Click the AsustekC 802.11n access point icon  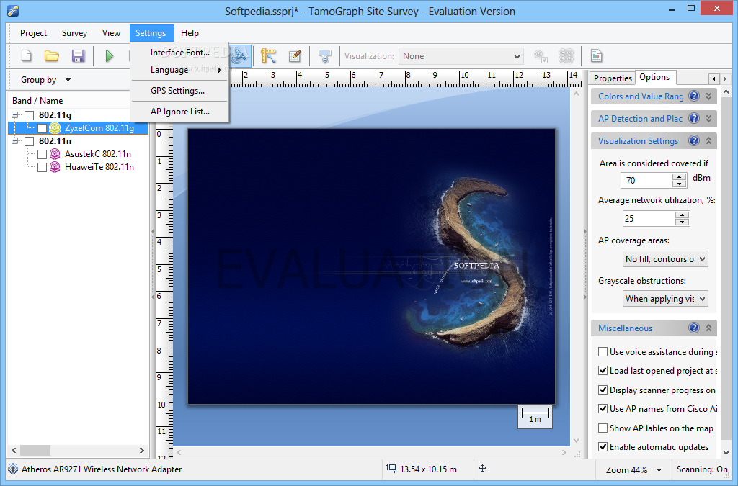pyautogui.click(x=55, y=153)
